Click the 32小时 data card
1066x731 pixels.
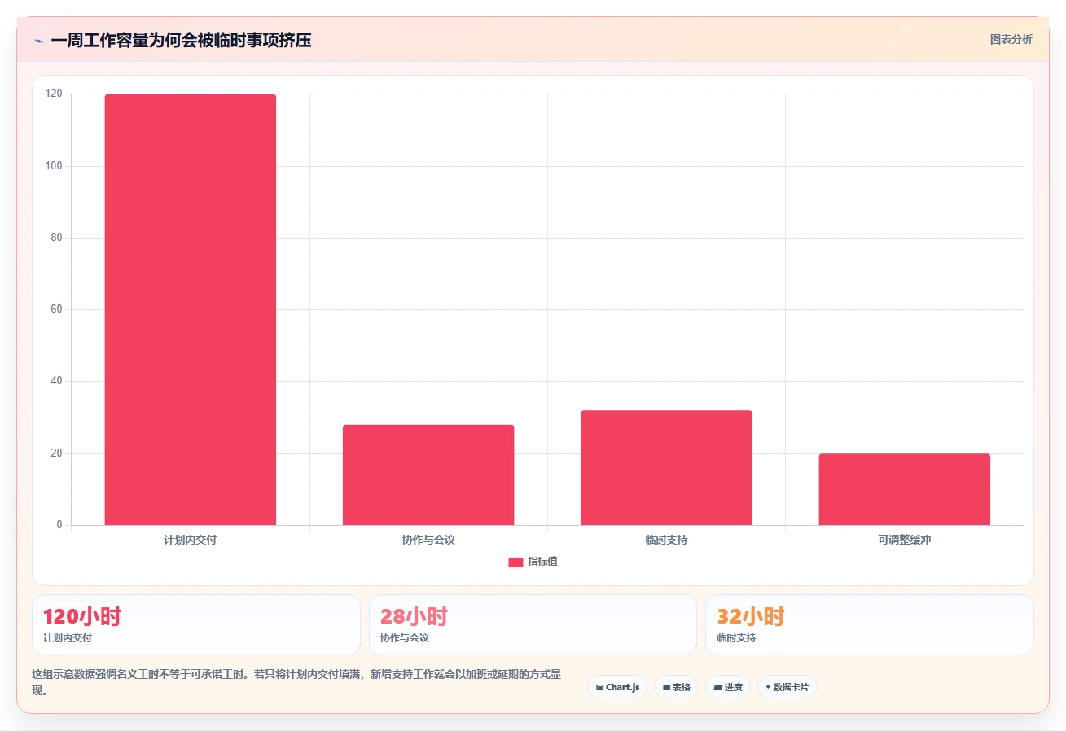(x=869, y=624)
